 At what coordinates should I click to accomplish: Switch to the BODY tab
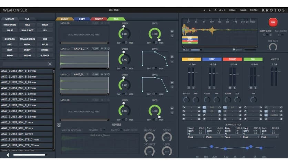(x=82, y=19)
